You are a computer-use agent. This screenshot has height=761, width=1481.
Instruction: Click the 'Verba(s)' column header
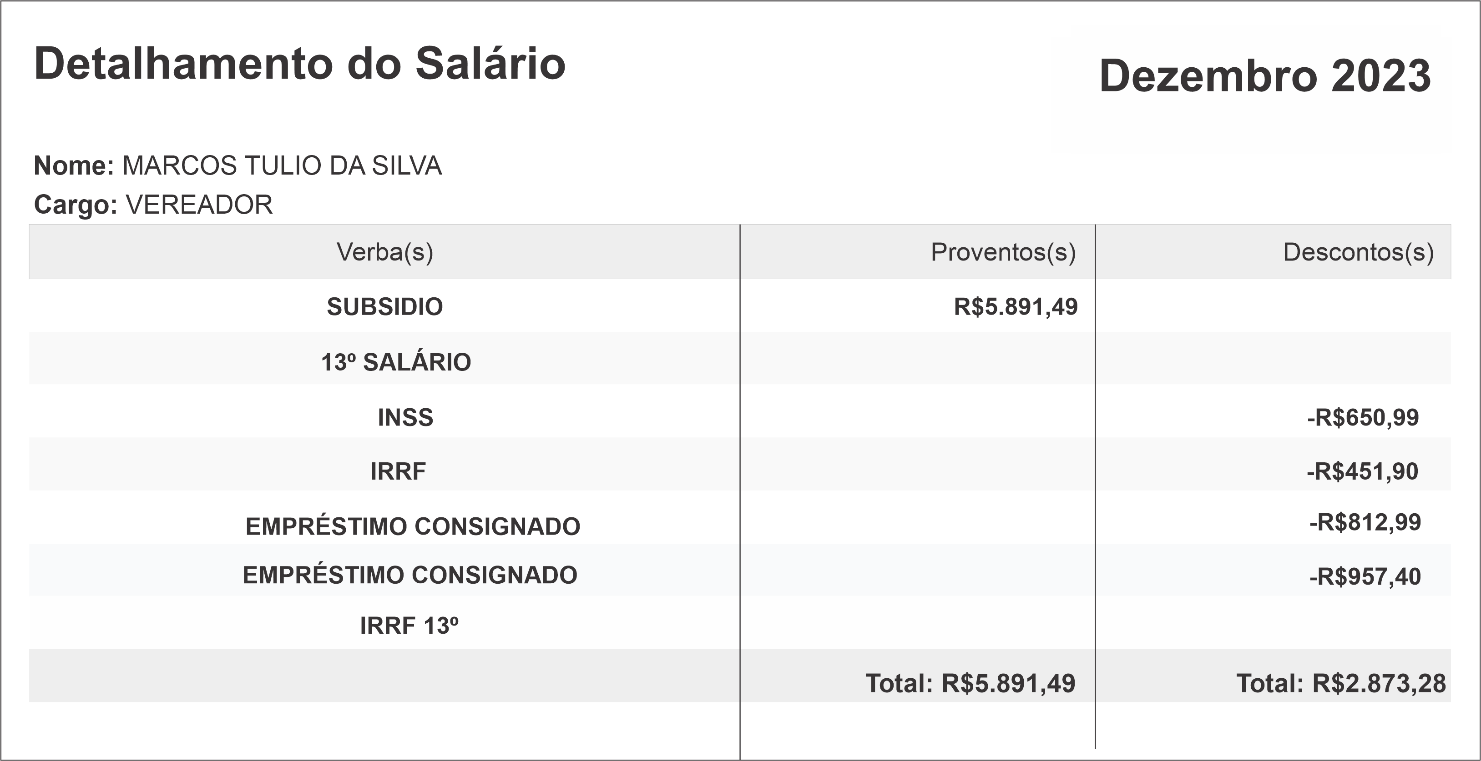384,252
